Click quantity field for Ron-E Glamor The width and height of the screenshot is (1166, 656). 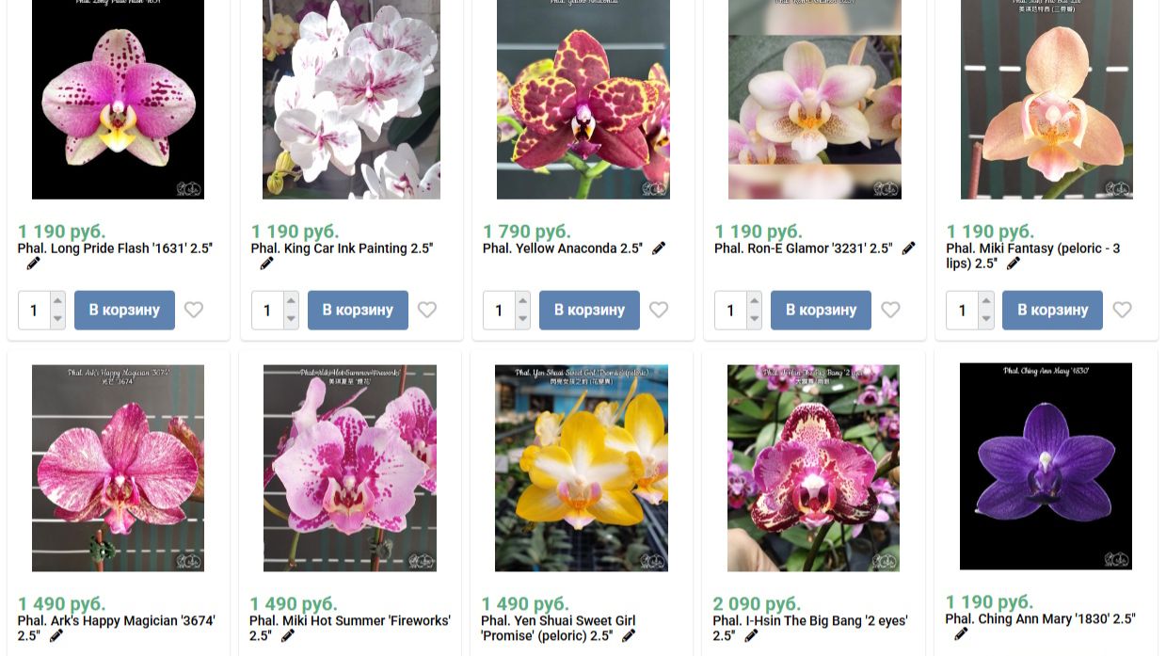pos(730,310)
